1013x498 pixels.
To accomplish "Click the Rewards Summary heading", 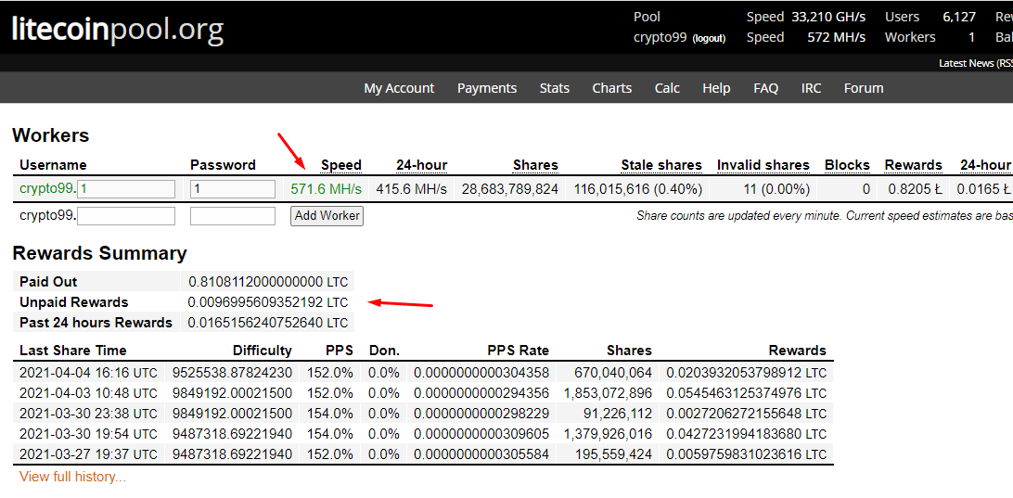I will point(99,252).
